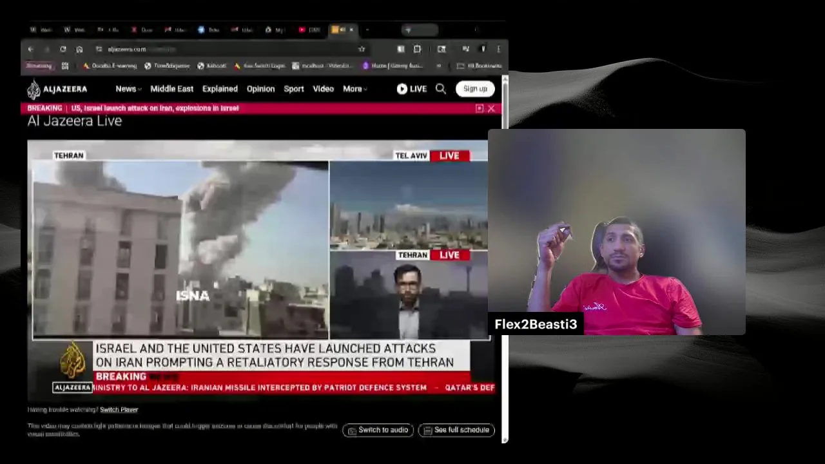
Task: Expand the More dropdown menu
Action: [355, 89]
